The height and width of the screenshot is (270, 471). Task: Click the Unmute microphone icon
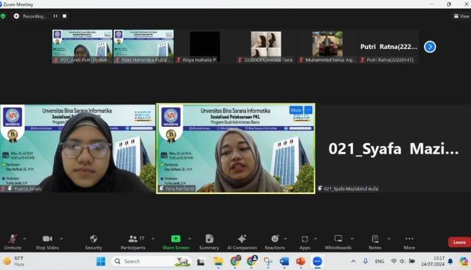[x=13, y=239]
